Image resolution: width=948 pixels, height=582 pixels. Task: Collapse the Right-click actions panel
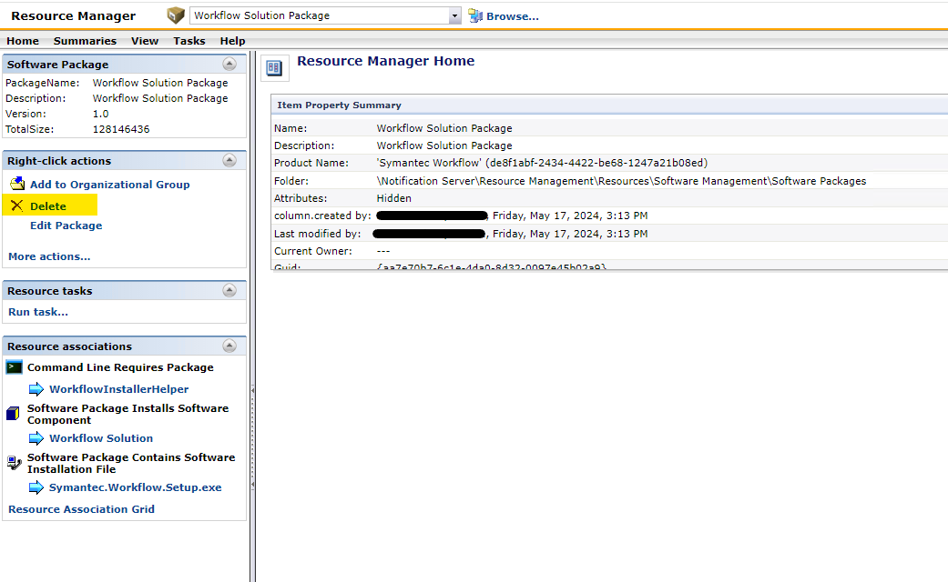229,161
